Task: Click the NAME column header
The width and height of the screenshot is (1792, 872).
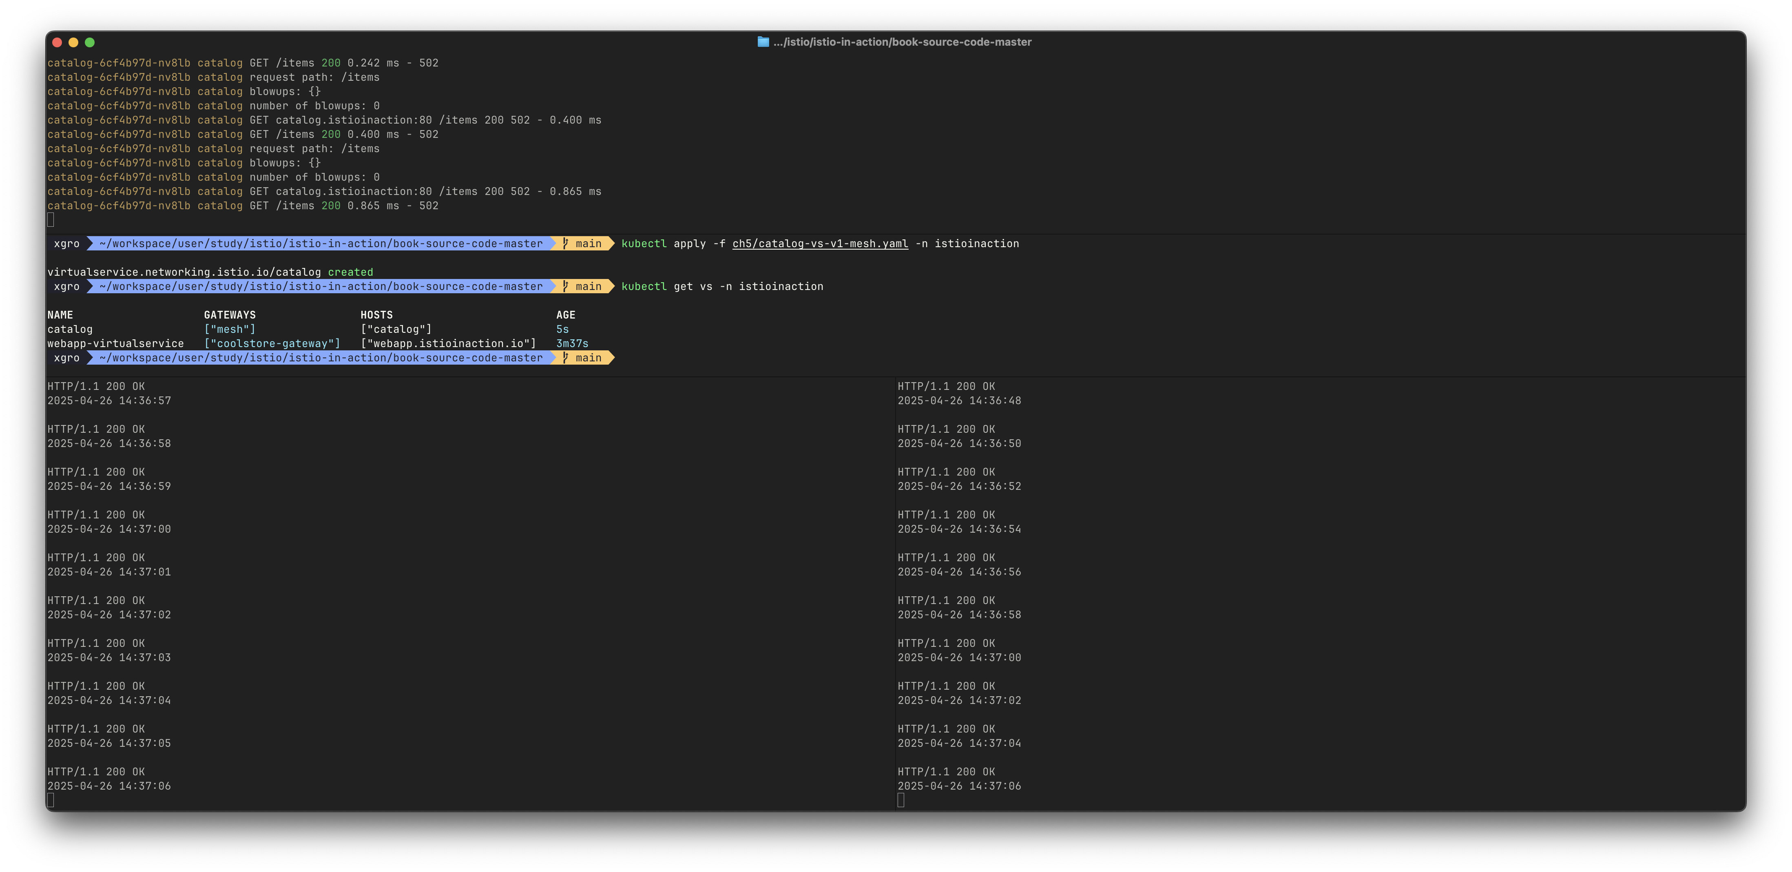Action: 60,314
